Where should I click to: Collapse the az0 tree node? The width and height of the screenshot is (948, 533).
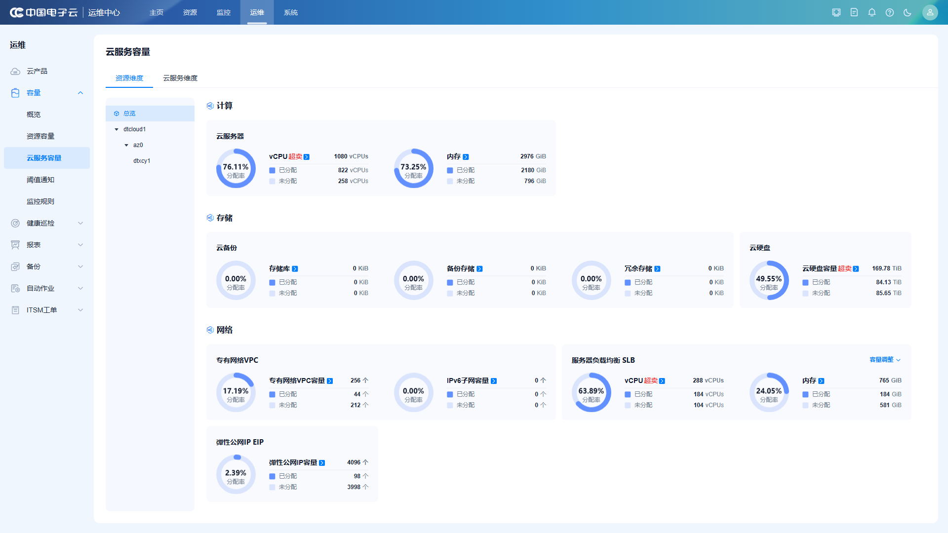(126, 145)
